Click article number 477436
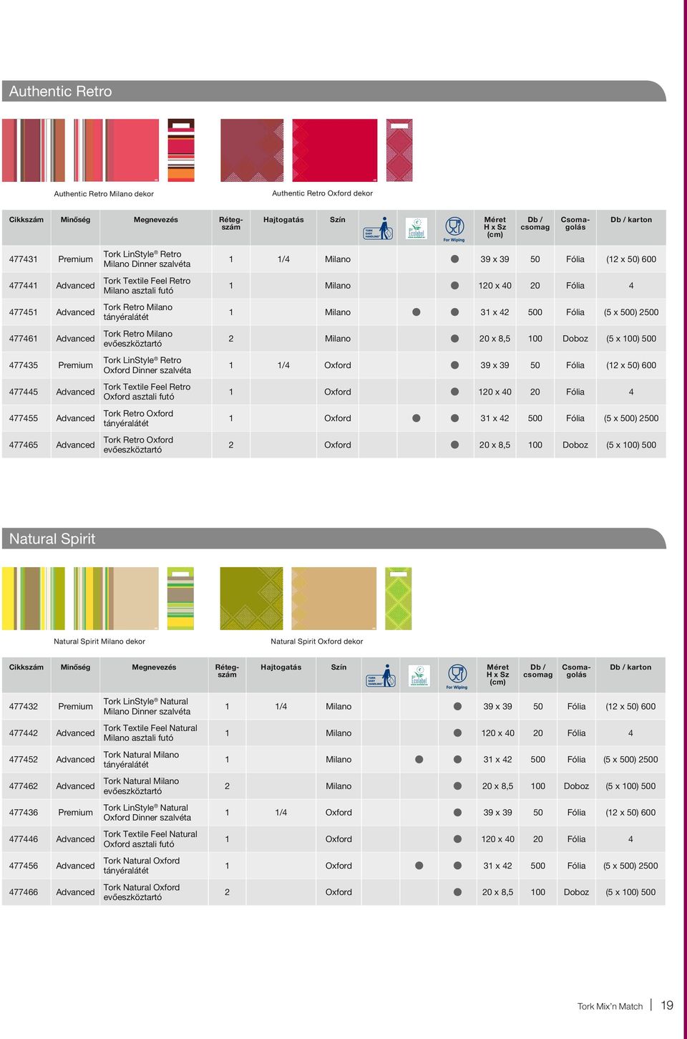The width and height of the screenshot is (687, 1039). (x=24, y=813)
